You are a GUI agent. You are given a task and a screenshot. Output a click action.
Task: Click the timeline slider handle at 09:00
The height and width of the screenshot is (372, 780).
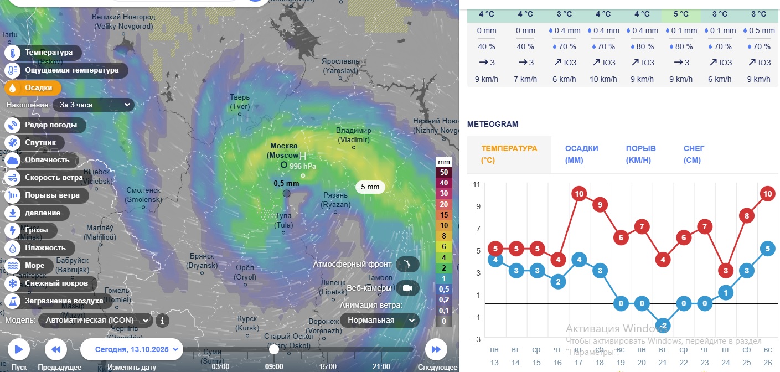274,349
